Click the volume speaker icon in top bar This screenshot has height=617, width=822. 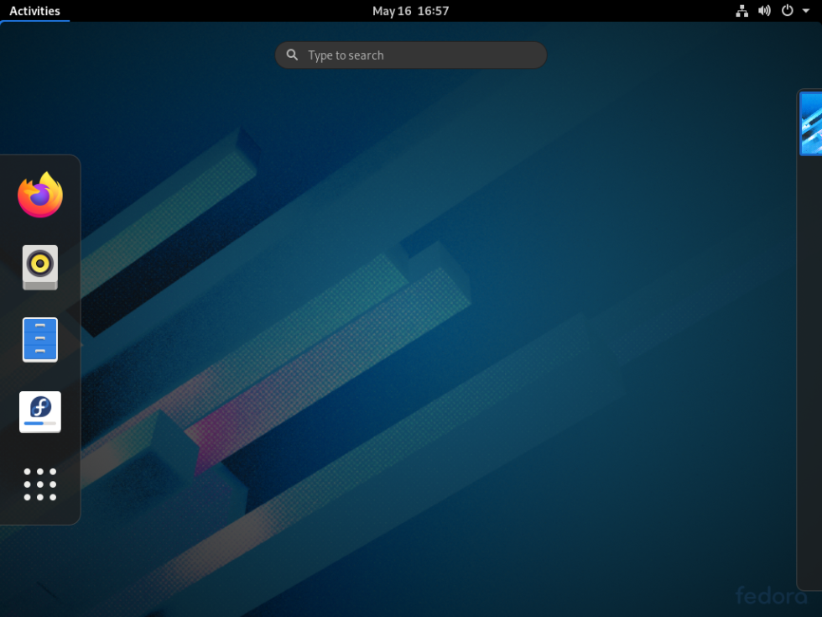[764, 11]
